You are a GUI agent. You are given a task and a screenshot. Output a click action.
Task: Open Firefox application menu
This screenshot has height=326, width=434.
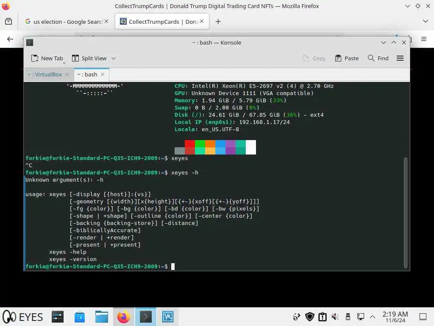point(424,39)
